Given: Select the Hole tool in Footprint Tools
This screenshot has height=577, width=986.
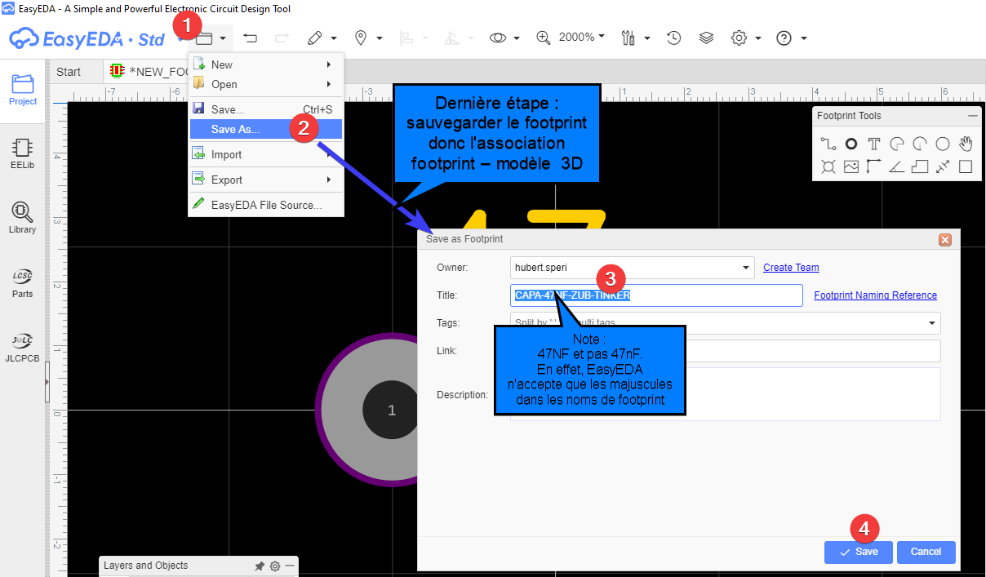Looking at the screenshot, I should click(x=828, y=167).
